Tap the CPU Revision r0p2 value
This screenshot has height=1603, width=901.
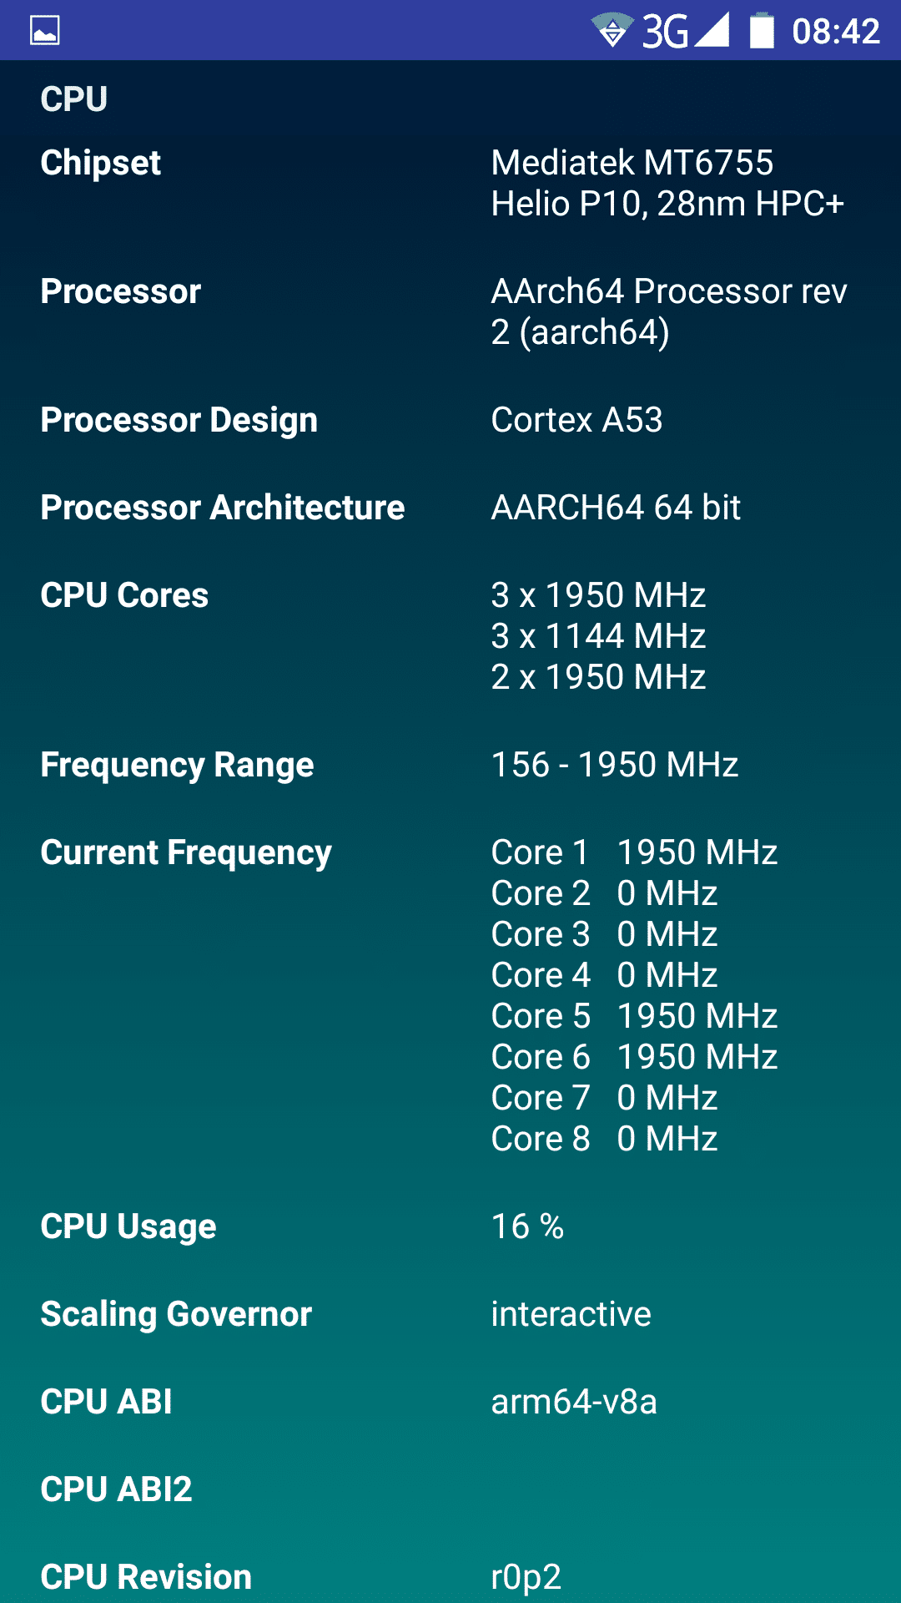pyautogui.click(x=526, y=1577)
